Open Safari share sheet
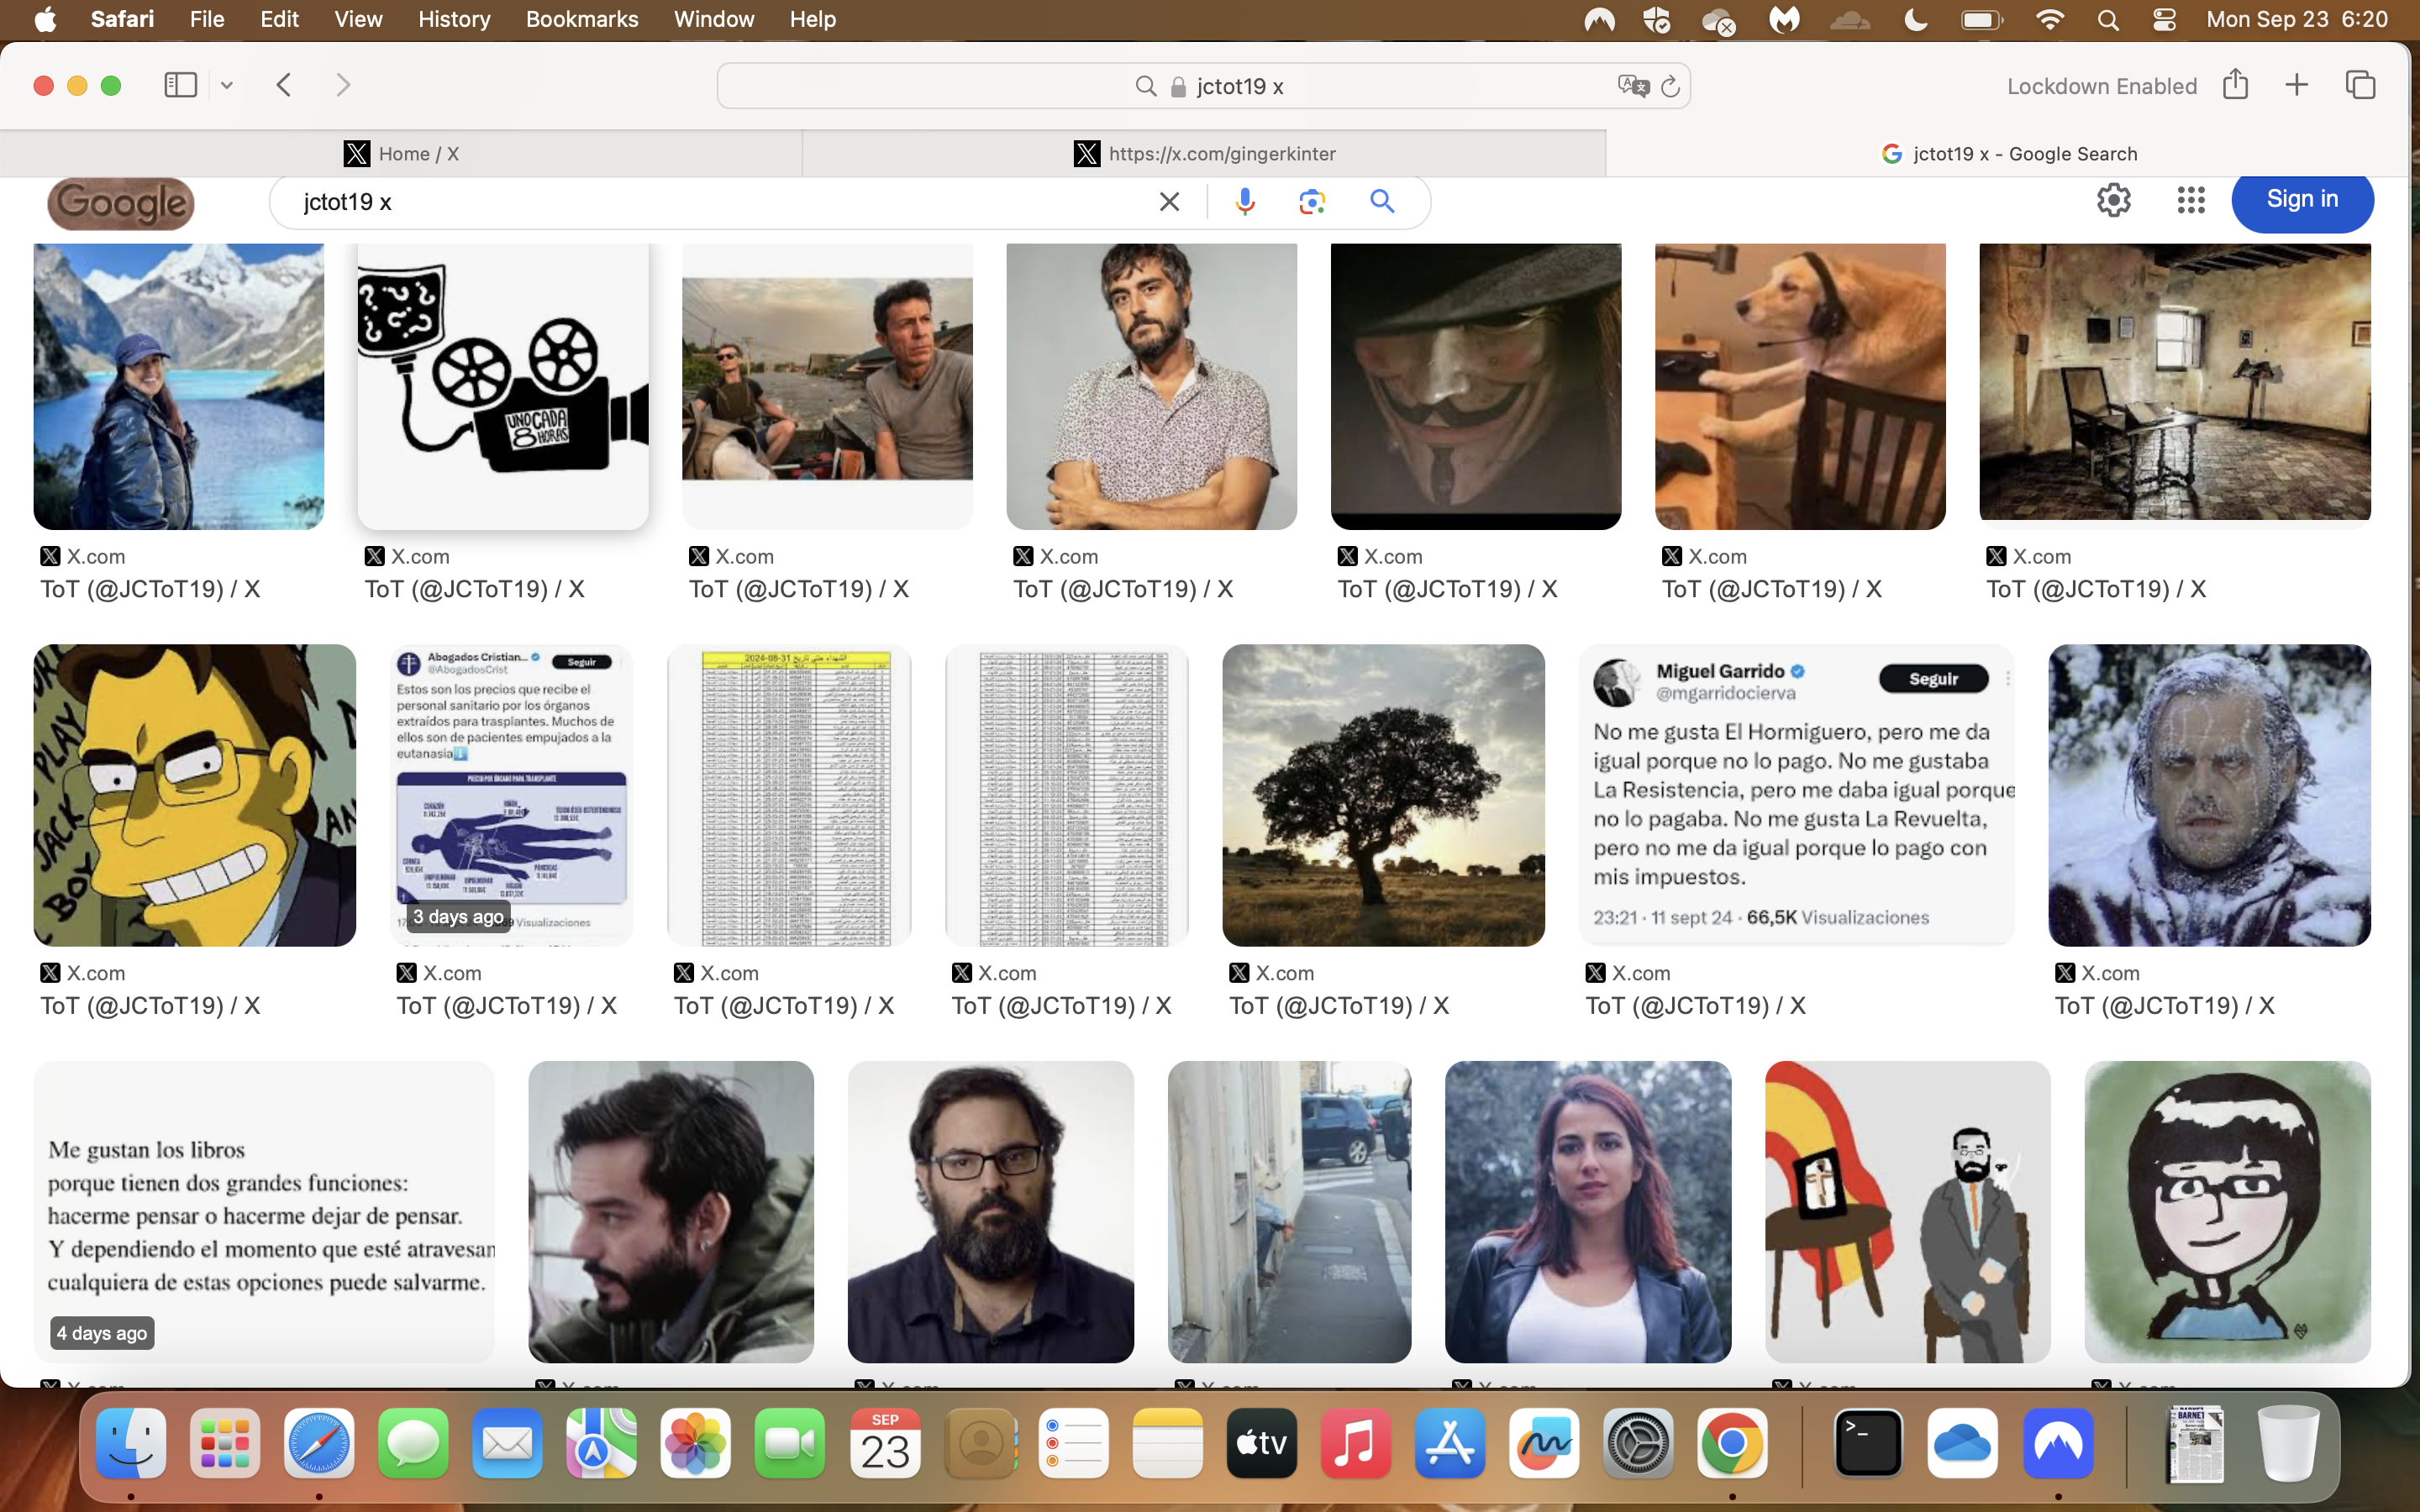Image resolution: width=2420 pixels, height=1512 pixels. (2236, 85)
